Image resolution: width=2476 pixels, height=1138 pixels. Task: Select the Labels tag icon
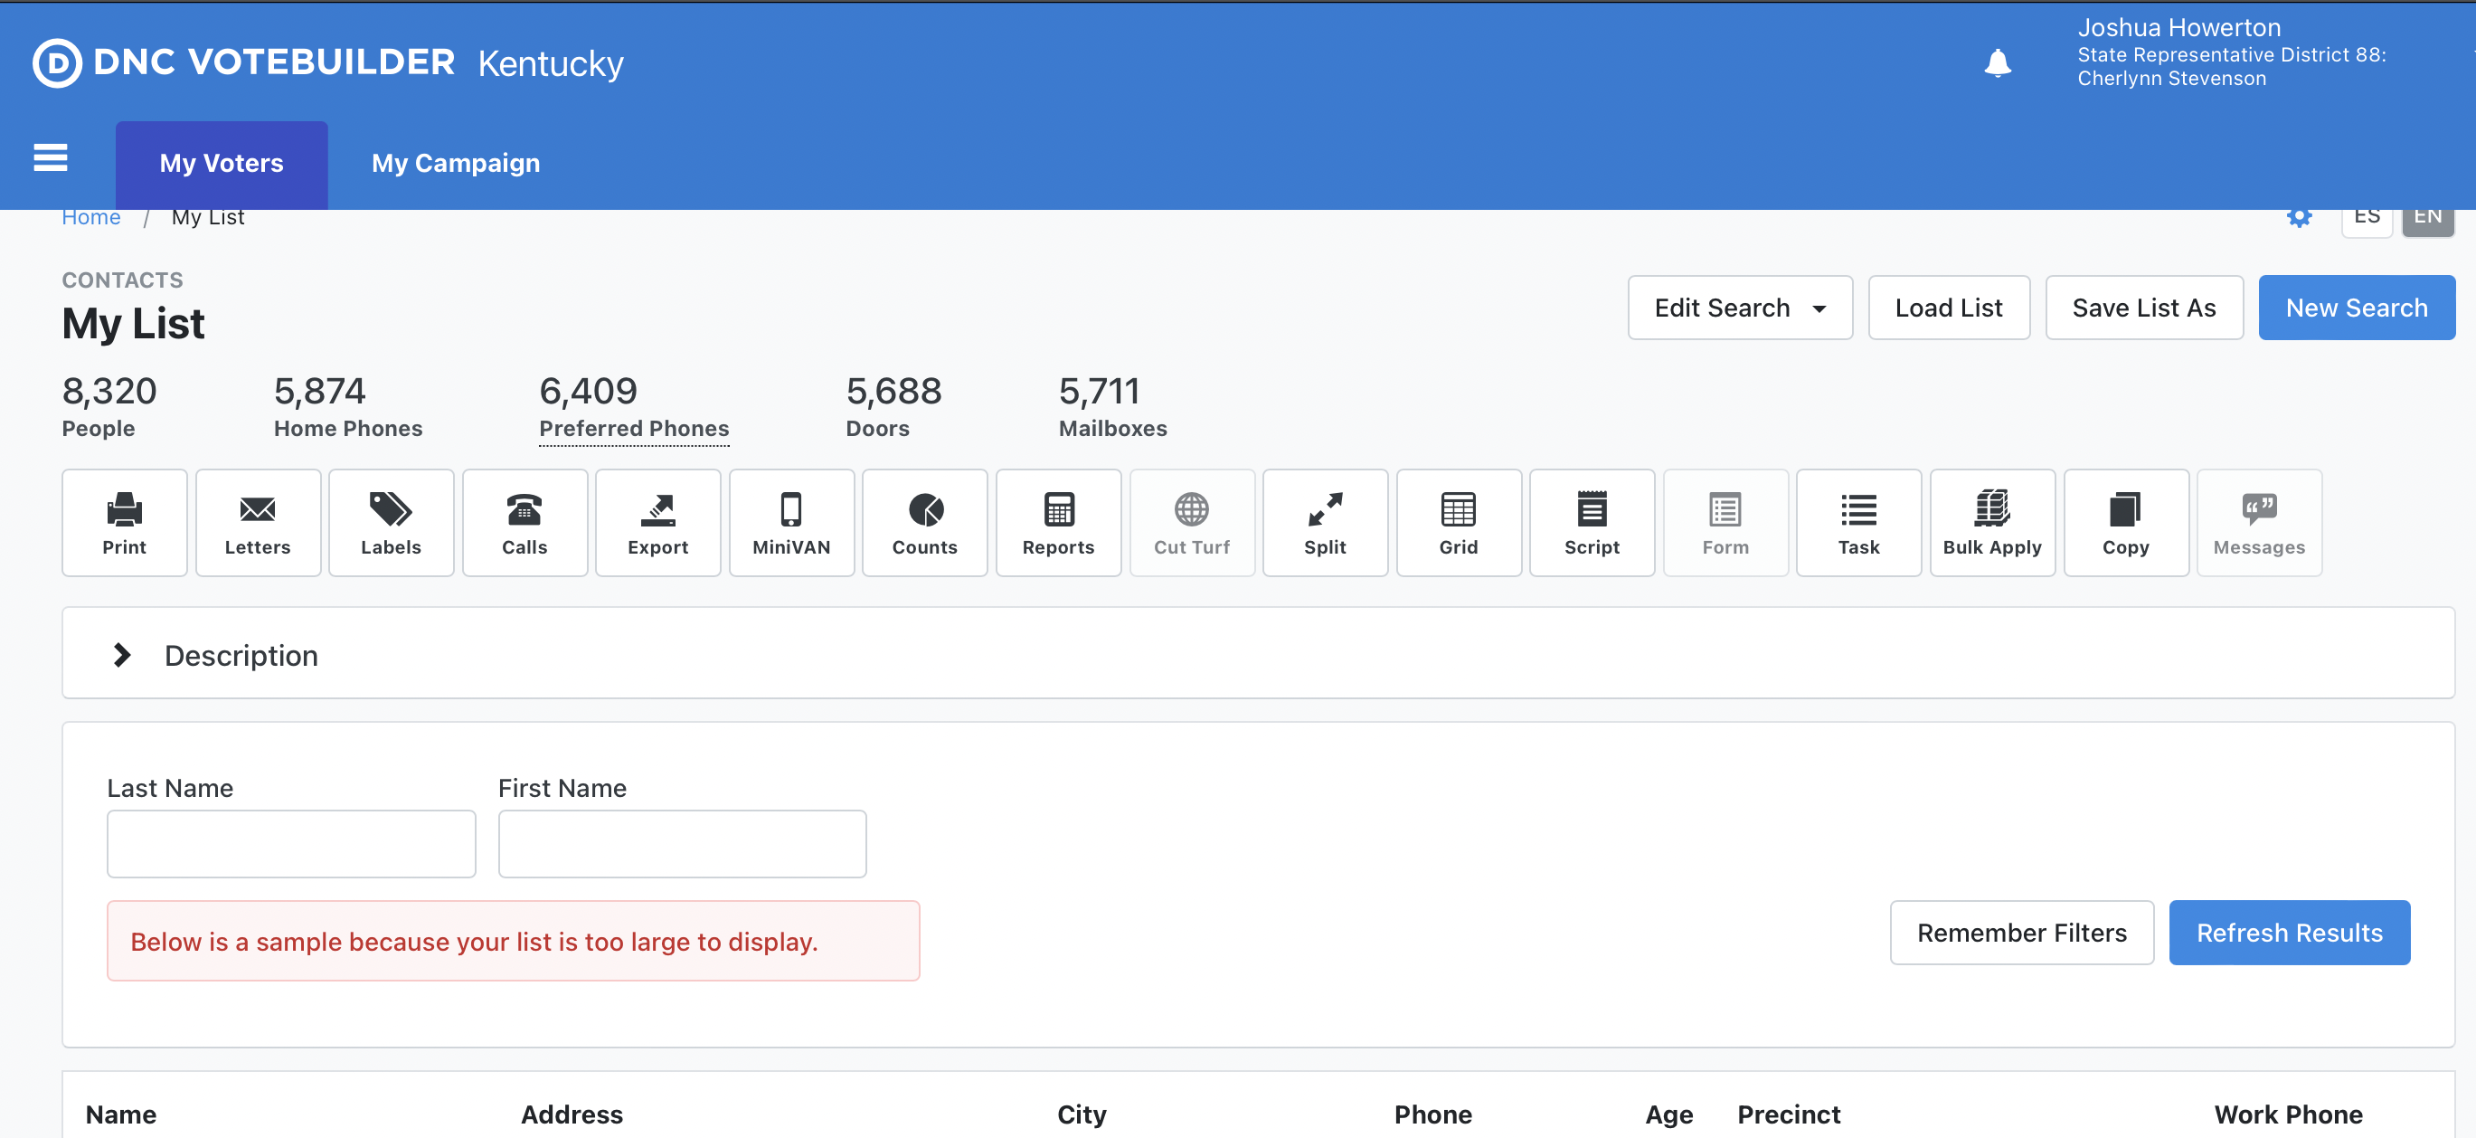(391, 522)
